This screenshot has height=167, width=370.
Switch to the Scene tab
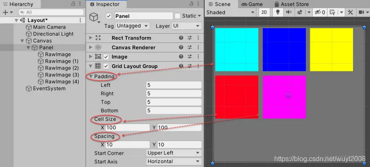(x=221, y=4)
